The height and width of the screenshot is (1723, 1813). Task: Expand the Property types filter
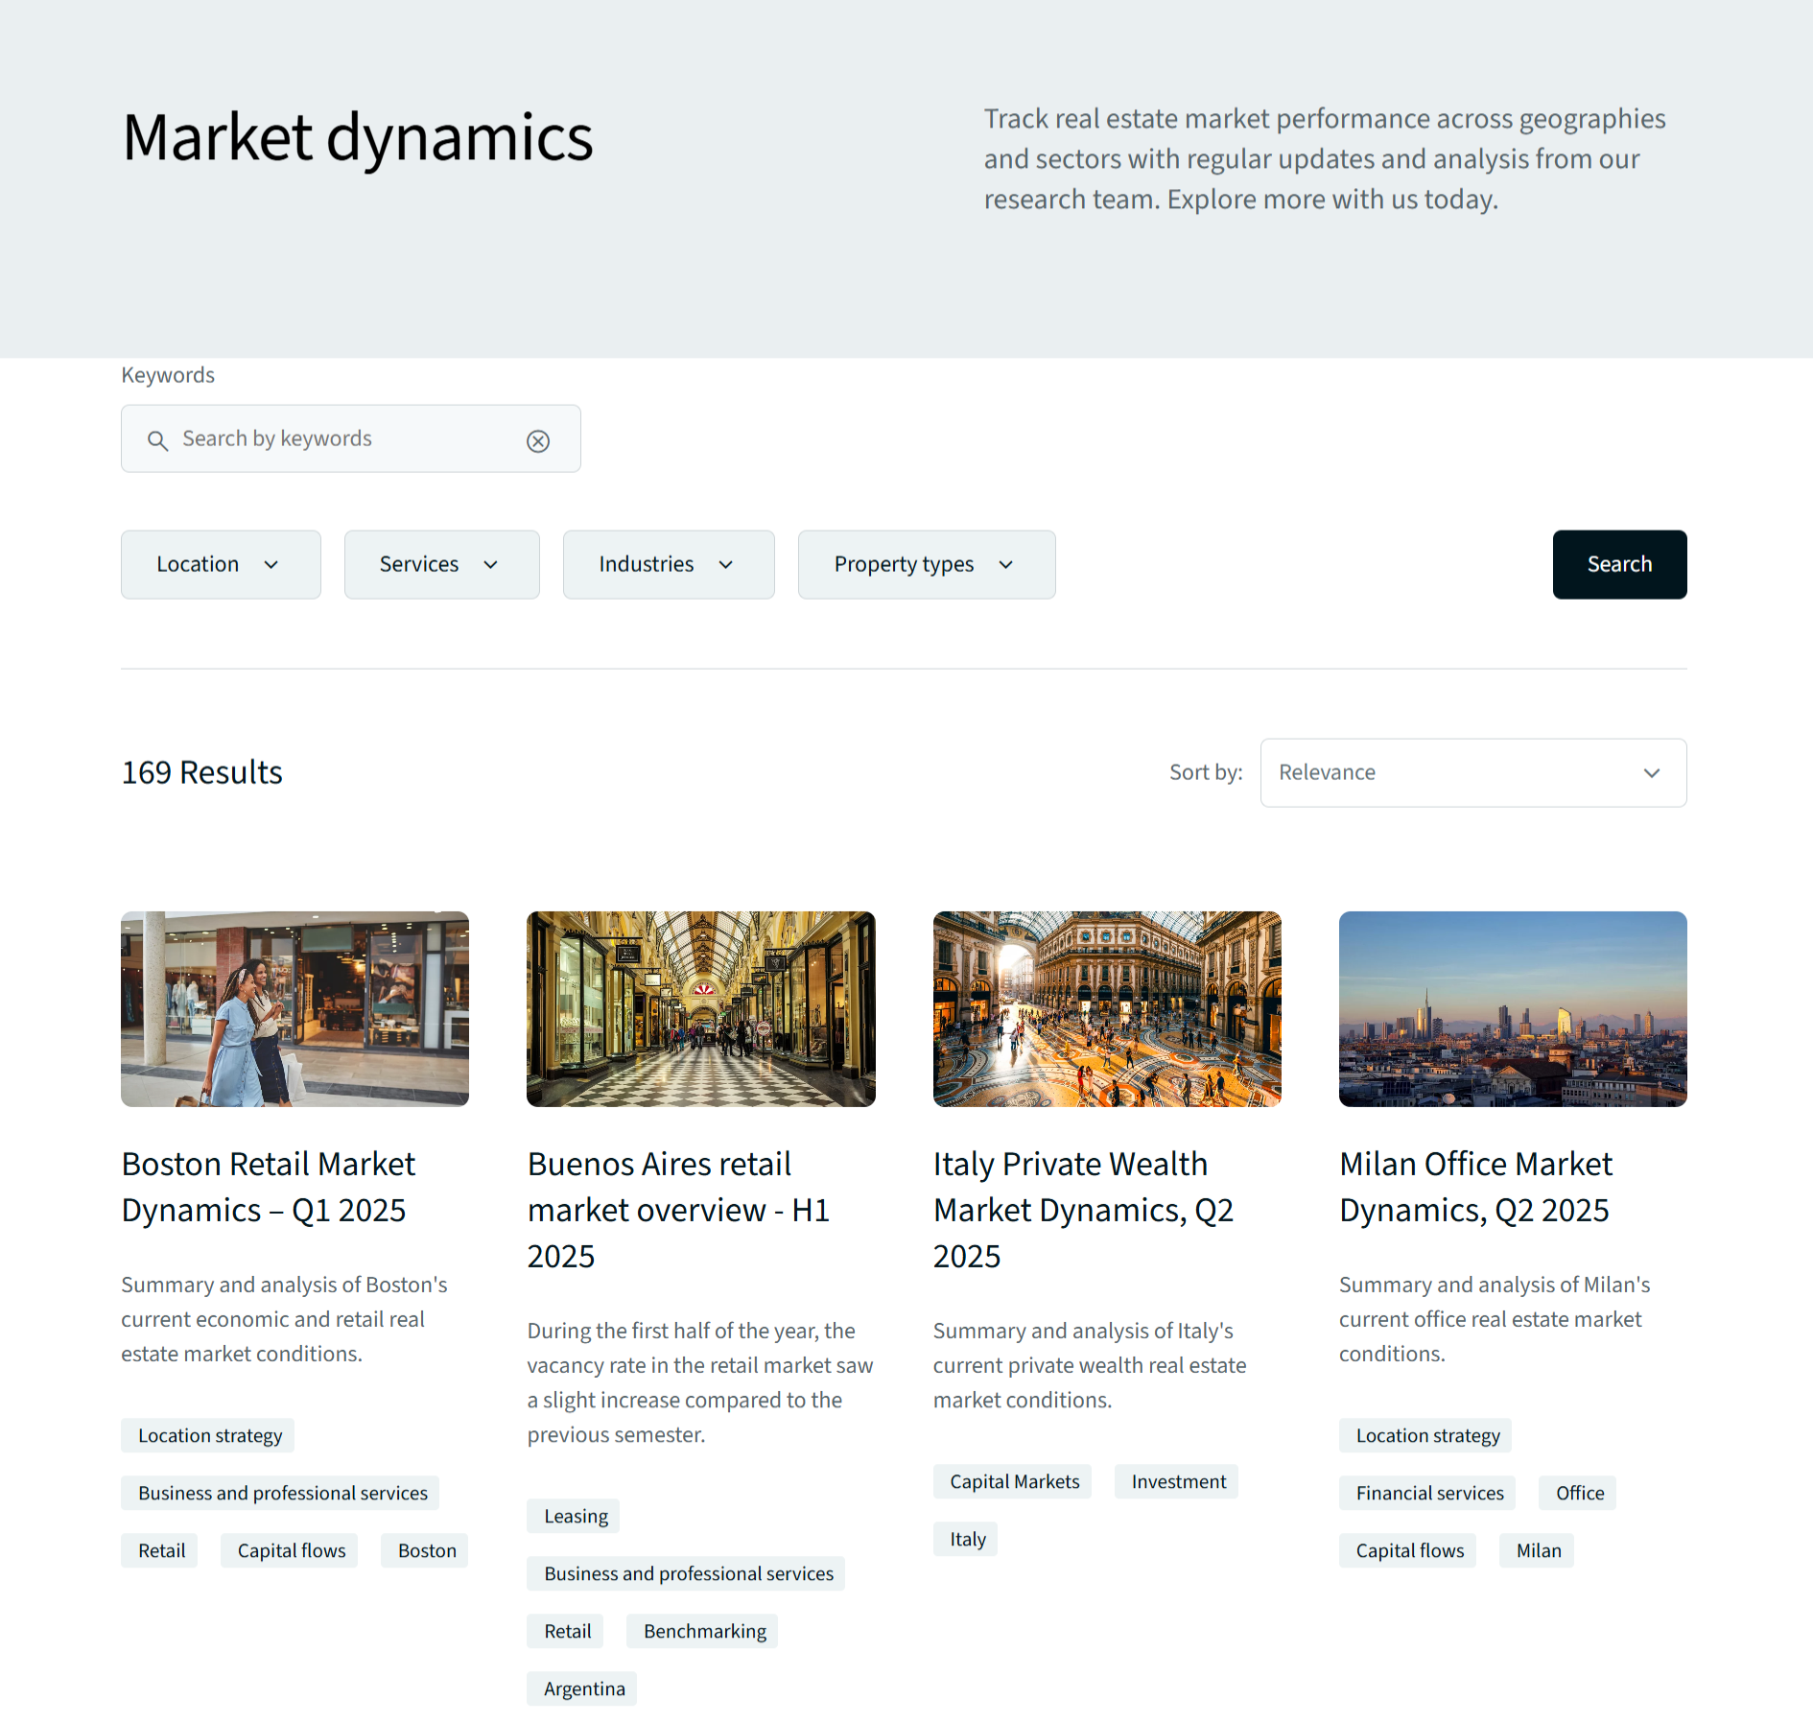click(927, 564)
